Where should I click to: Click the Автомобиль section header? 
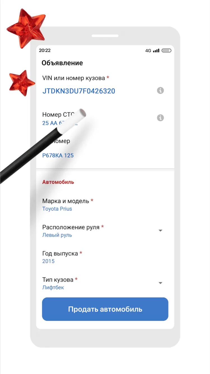coord(58,182)
